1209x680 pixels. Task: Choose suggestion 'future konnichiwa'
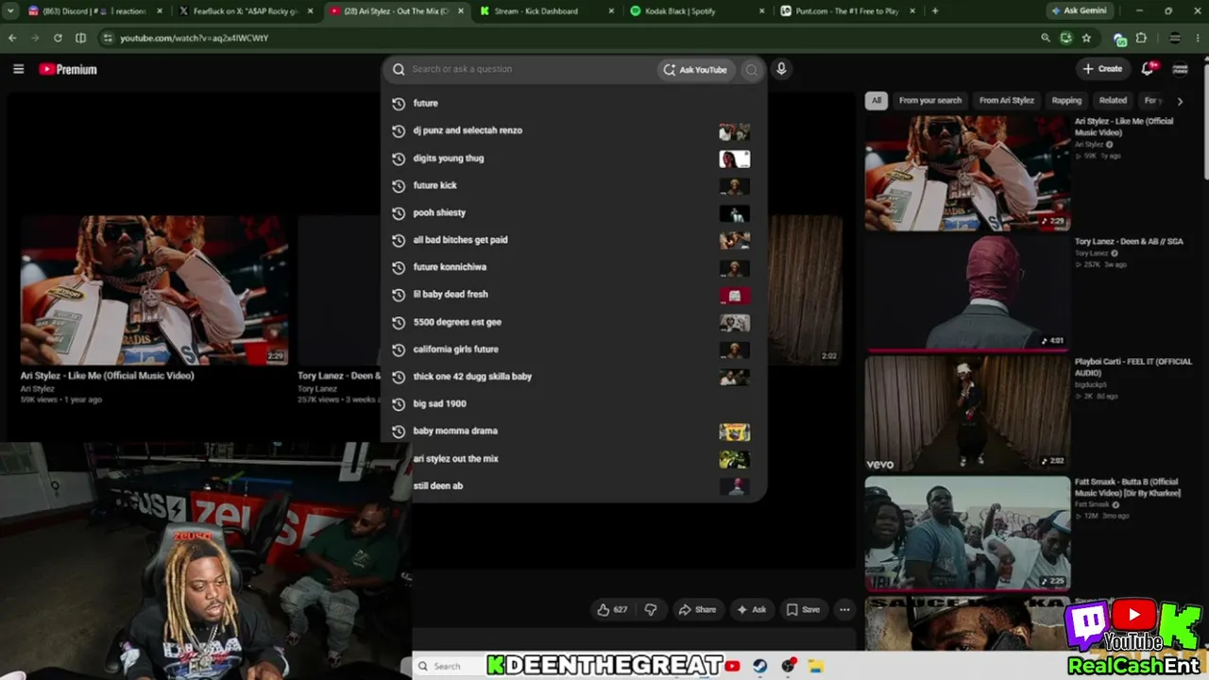click(x=573, y=267)
